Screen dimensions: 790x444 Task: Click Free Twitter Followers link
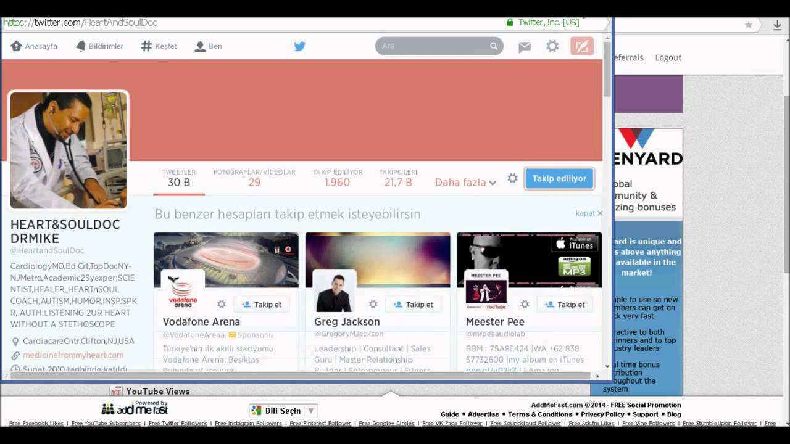[x=177, y=424]
